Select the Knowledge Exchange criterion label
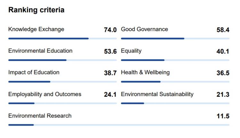Image resolution: width=240 pixels, height=138 pixels. coord(36,29)
